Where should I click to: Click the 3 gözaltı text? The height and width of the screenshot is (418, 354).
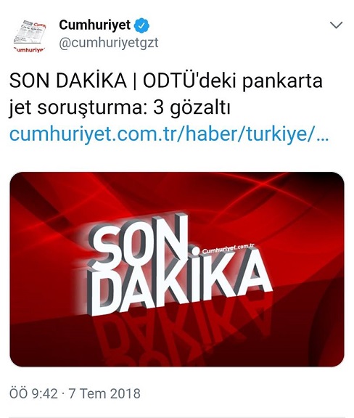coord(192,108)
